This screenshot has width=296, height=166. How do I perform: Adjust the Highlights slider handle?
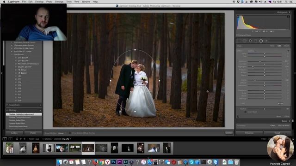pyautogui.click(x=253, y=67)
